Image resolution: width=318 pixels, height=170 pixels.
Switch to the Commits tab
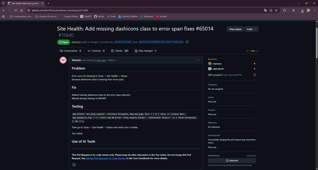[x=96, y=51]
